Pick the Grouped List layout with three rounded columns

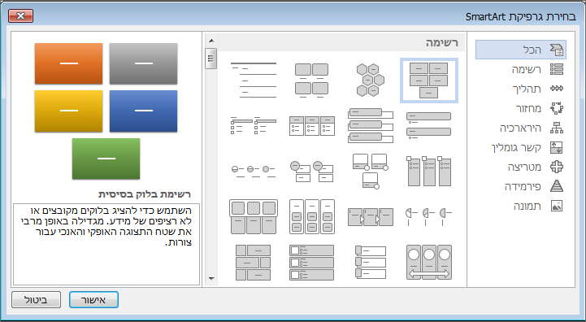[x=311, y=217]
